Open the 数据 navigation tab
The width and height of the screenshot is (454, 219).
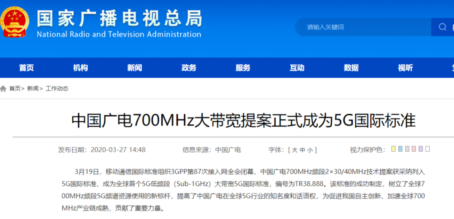tap(351, 68)
